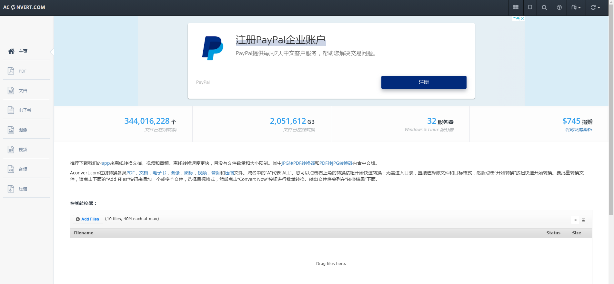
Task: Open the convert refresh dropdown in top bar
Action: (595, 7)
